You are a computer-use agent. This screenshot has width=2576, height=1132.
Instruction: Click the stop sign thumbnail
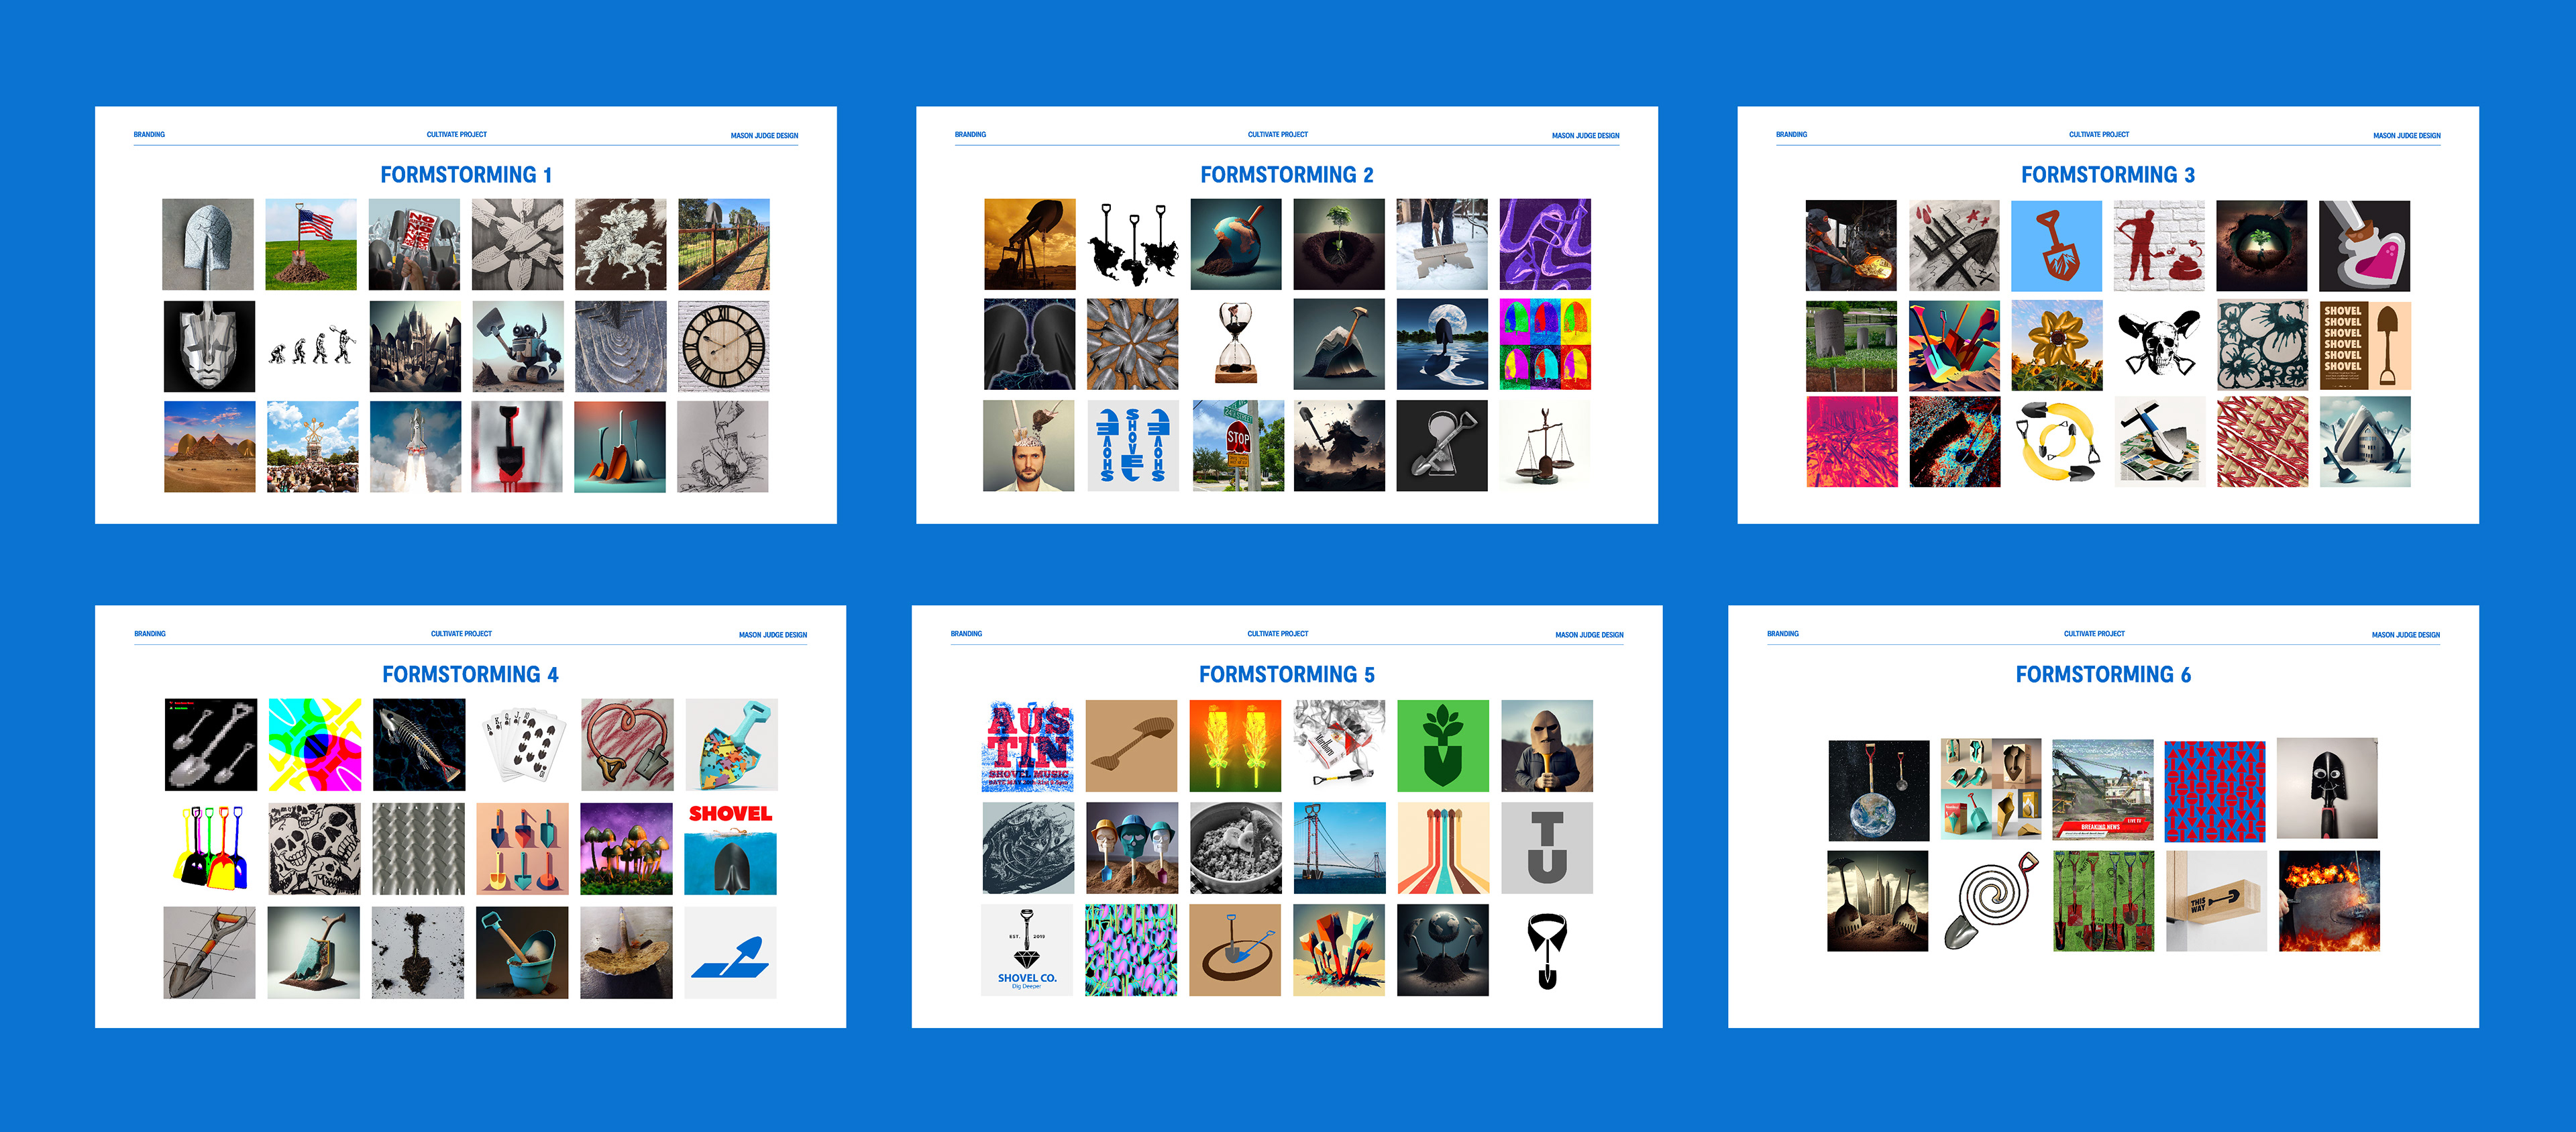point(1238,445)
